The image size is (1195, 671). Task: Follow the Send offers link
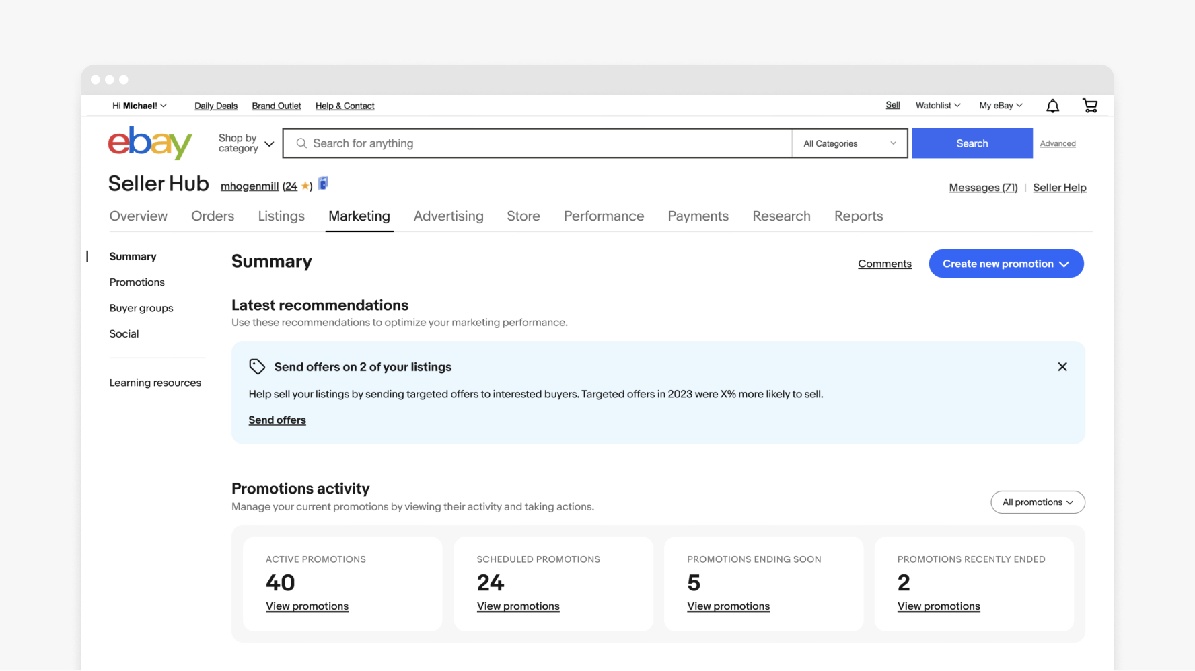click(277, 420)
